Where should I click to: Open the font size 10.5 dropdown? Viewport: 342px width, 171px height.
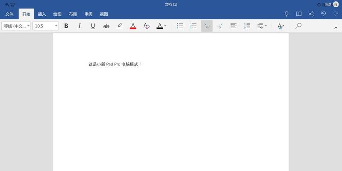point(46,26)
